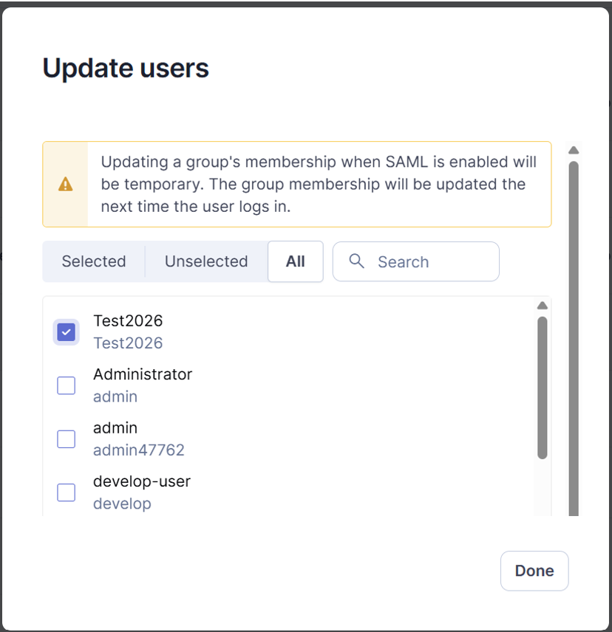Switch to the Selected filter tab
Viewport: 612px width, 632px height.
(94, 261)
